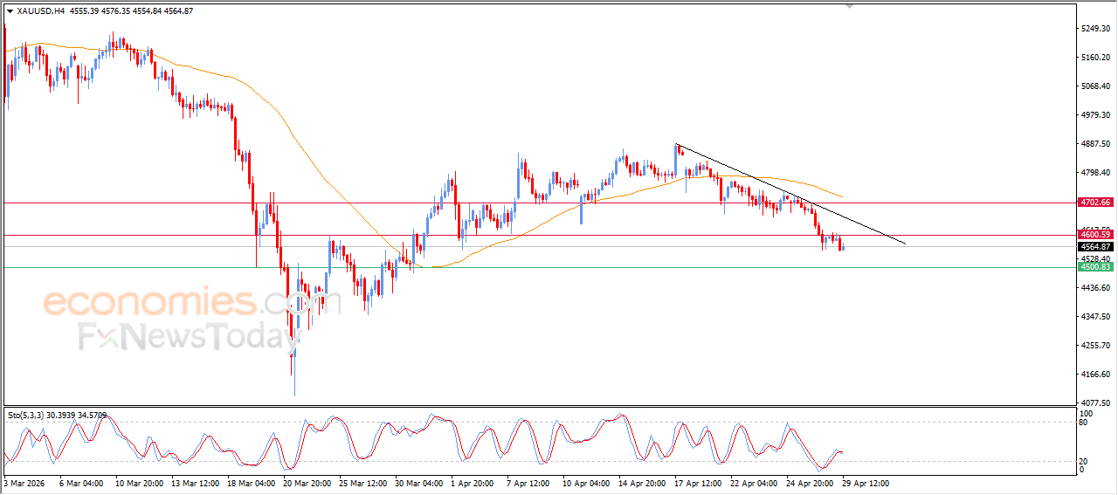1118x495 pixels.
Task: Click the 29 Apr 12:00 time label
Action: pos(866,483)
